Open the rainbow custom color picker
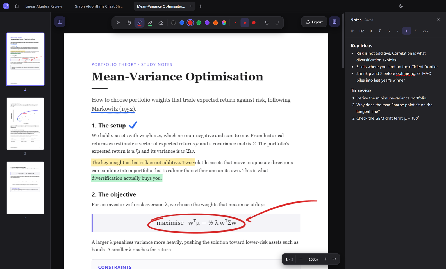This screenshot has height=269, width=446. (224, 23)
